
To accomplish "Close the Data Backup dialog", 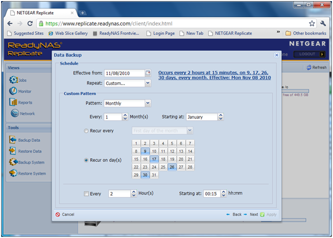I will 276,55.
